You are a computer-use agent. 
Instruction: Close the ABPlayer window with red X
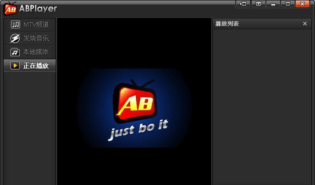pyautogui.click(x=303, y=4)
